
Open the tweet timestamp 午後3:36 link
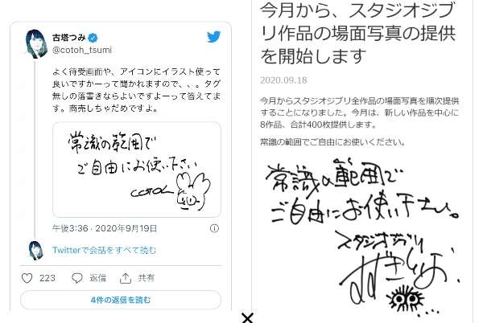pos(105,228)
